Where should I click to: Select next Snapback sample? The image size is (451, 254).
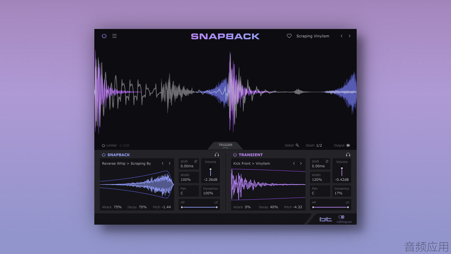point(170,164)
